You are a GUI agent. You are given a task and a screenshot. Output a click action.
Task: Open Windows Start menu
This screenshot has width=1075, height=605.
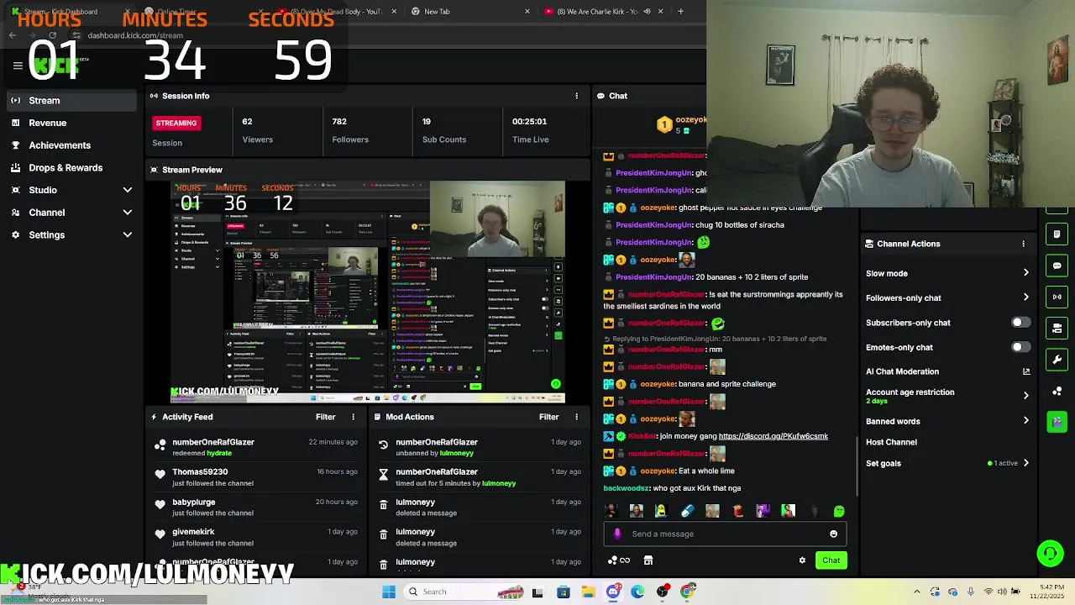pyautogui.click(x=389, y=592)
